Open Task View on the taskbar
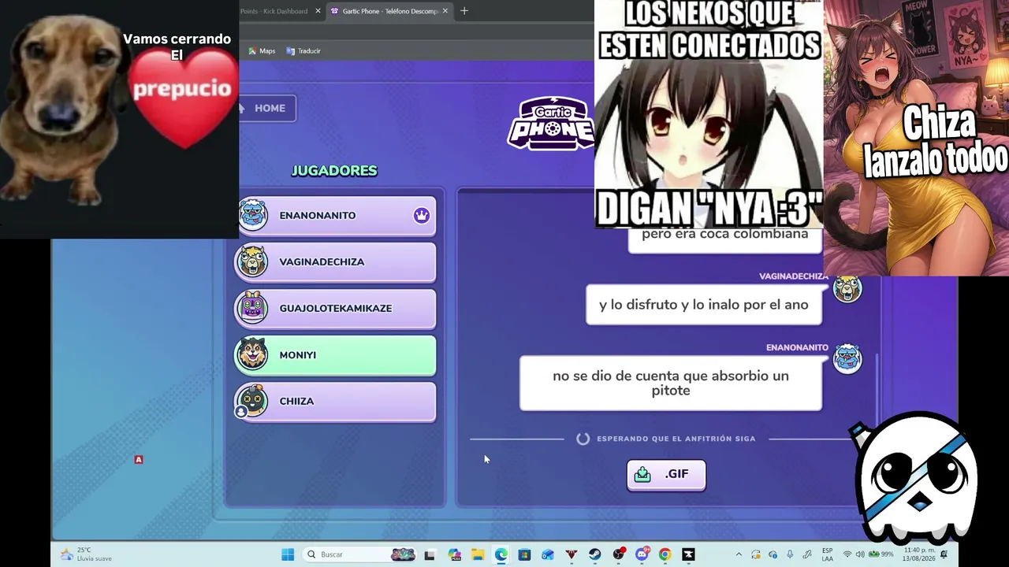This screenshot has height=567, width=1009. click(430, 554)
